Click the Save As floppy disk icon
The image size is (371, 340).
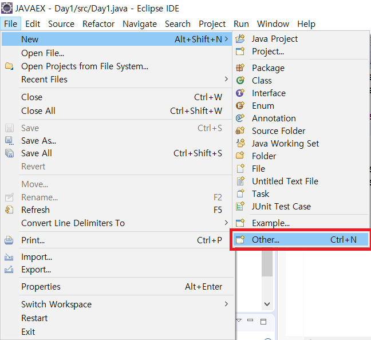pyautogui.click(x=9, y=141)
